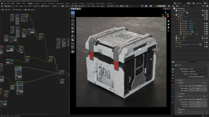Click the viewport zoom magnifier icon
This screenshot has width=209, height=117.
pyautogui.click(x=168, y=21)
